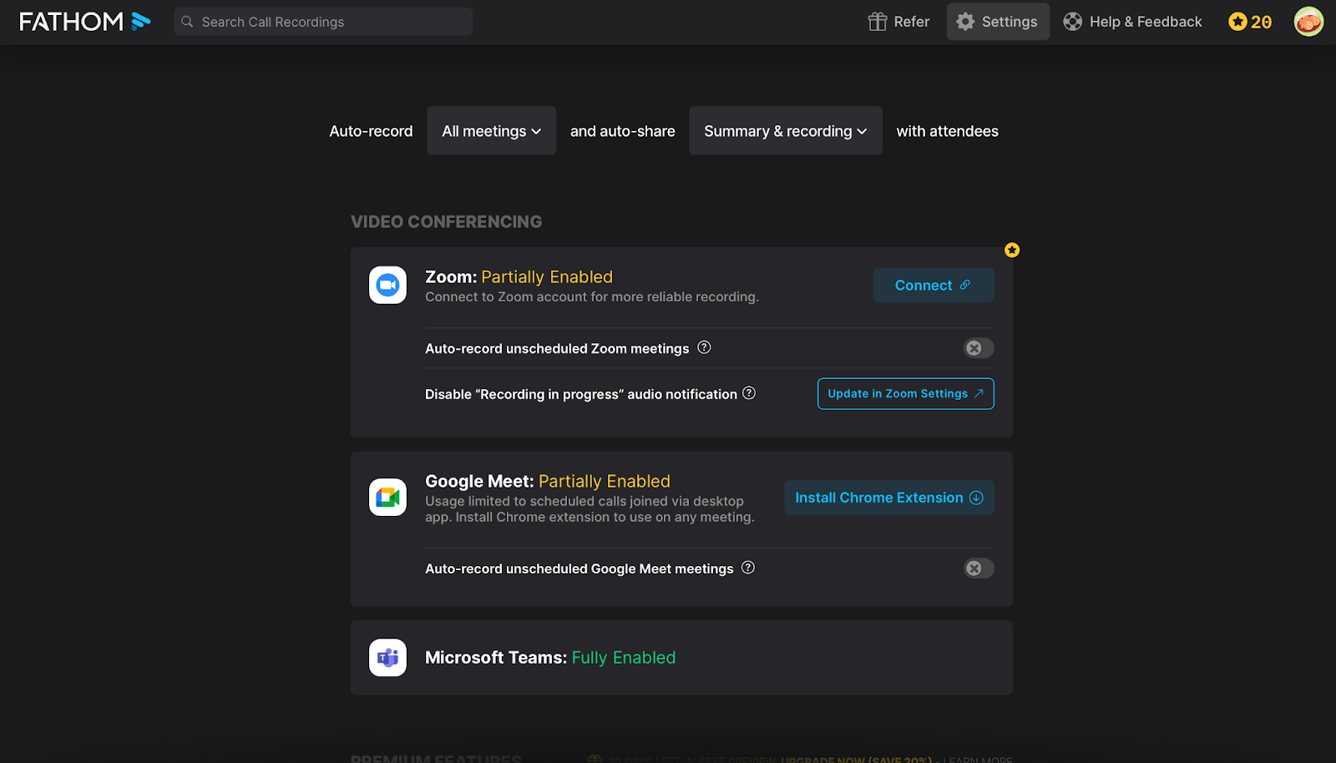This screenshot has height=763, width=1336.
Task: Open help for unscheduled Google Meet meetings
Action: click(x=748, y=568)
